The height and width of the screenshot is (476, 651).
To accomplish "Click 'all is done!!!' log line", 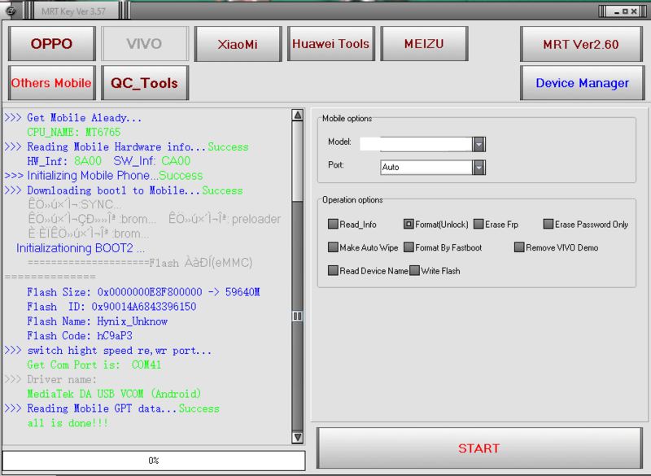I will coord(68,423).
